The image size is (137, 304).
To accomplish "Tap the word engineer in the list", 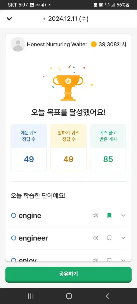I will tap(33, 238).
